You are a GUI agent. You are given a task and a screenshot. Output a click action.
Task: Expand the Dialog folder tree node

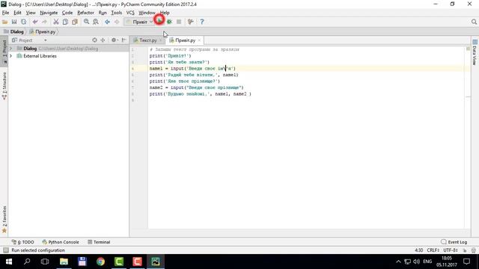(11, 49)
